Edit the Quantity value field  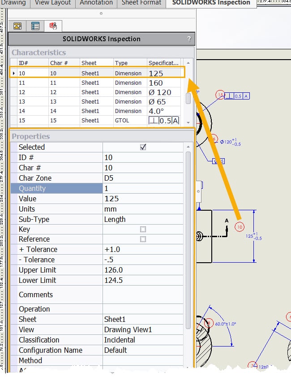tap(143, 188)
